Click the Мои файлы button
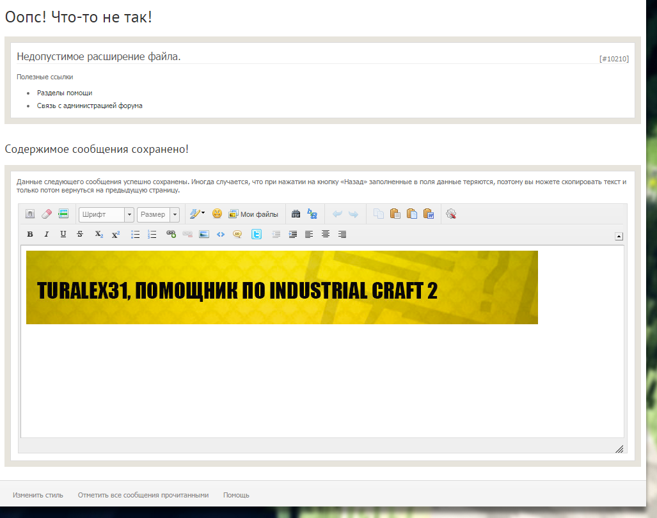 tap(253, 214)
